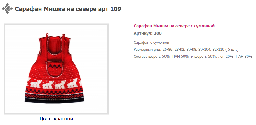Click the right strap loop of the sarafan

pos(64,35)
